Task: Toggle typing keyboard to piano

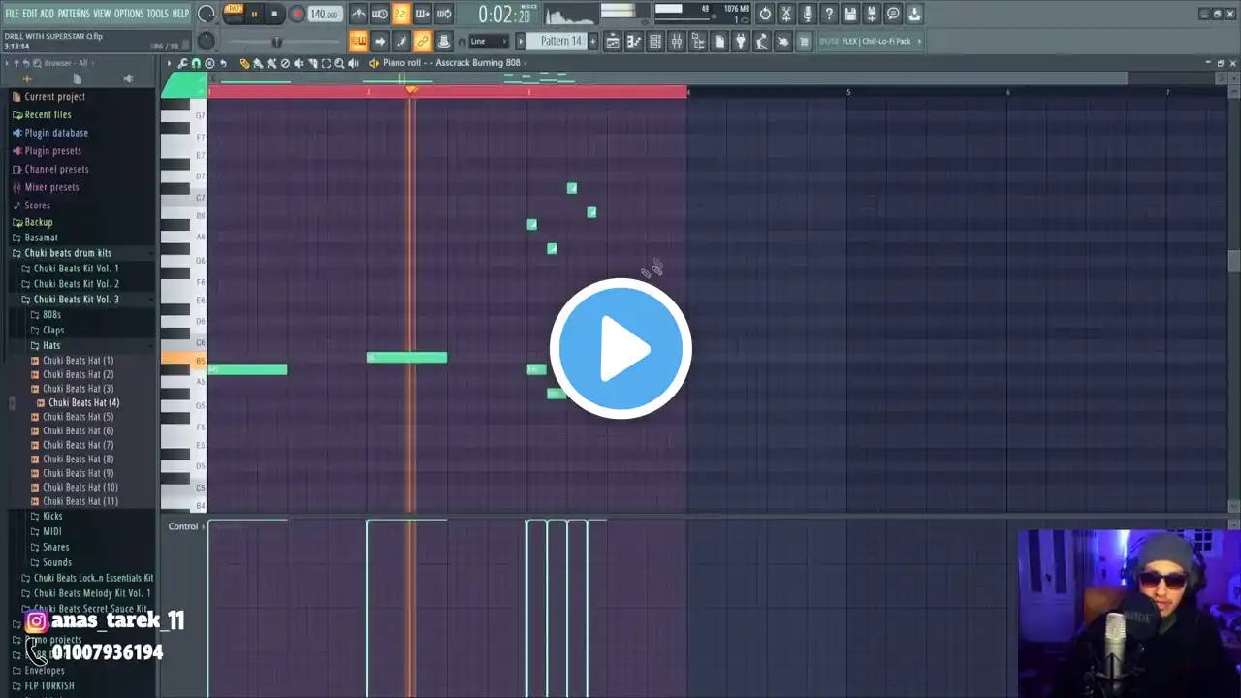Action: tap(359, 41)
